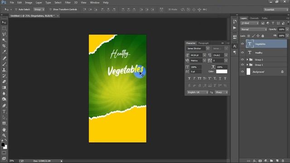Screen dimensions: 290x163
Task: Switch to the Paragraph tab
Action: point(203,43)
